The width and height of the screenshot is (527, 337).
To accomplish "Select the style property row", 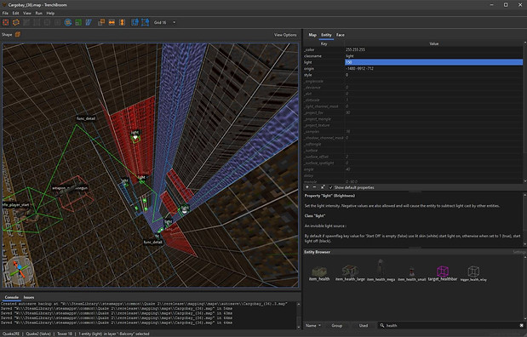I will tap(413, 75).
